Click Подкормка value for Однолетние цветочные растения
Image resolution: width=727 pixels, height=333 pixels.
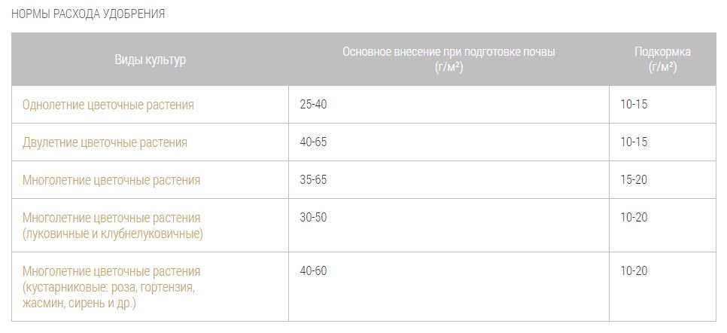[x=634, y=105]
